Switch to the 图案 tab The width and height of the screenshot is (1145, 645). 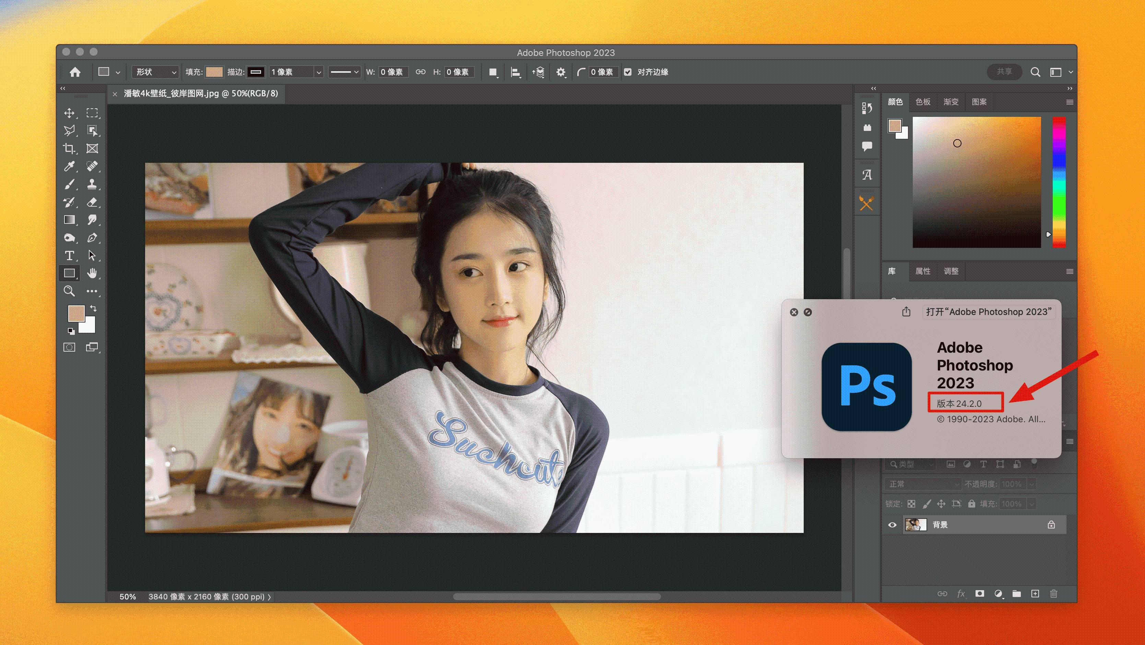pyautogui.click(x=979, y=102)
